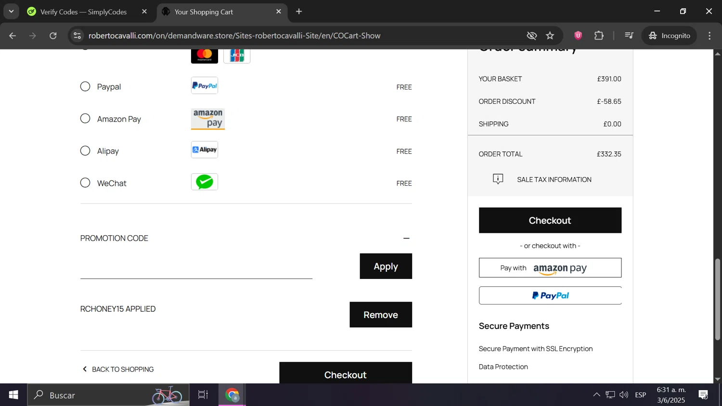
Task: Click the Amazon Pay logo icon
Action: coord(208,119)
